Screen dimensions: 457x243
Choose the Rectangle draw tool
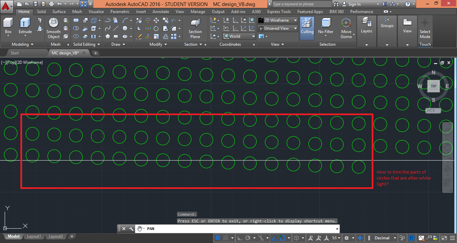pos(116,36)
